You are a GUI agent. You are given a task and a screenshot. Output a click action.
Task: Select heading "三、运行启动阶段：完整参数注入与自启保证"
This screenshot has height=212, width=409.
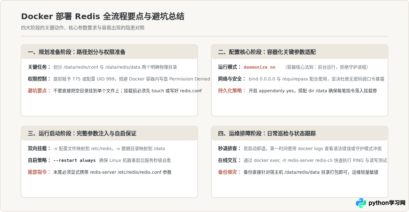point(82,133)
